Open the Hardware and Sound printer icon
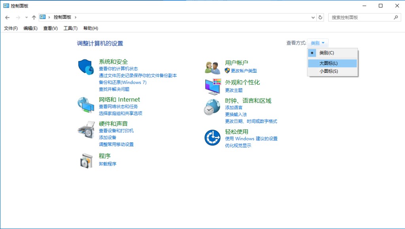 point(86,130)
